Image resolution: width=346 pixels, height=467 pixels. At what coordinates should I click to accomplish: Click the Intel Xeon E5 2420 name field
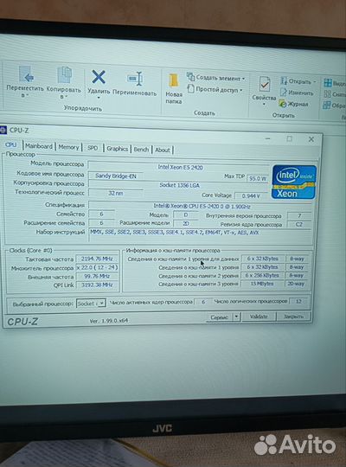(180, 168)
